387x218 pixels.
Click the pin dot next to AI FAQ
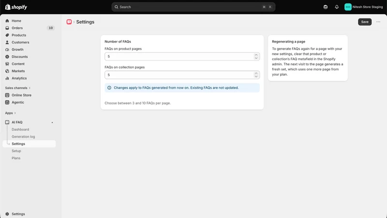tap(52, 123)
